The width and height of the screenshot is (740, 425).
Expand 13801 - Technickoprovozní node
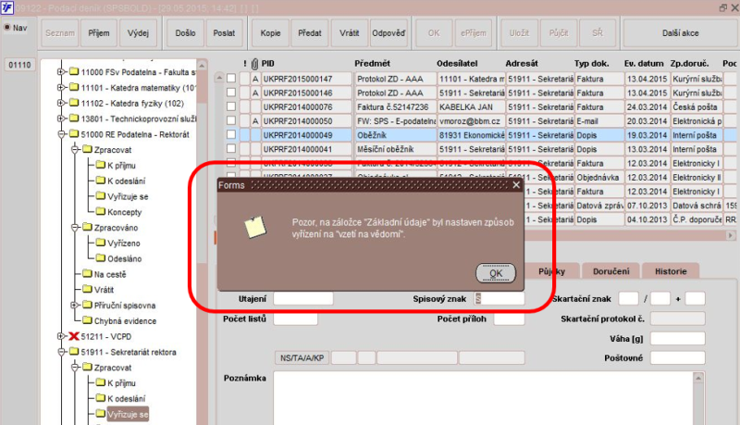point(61,119)
